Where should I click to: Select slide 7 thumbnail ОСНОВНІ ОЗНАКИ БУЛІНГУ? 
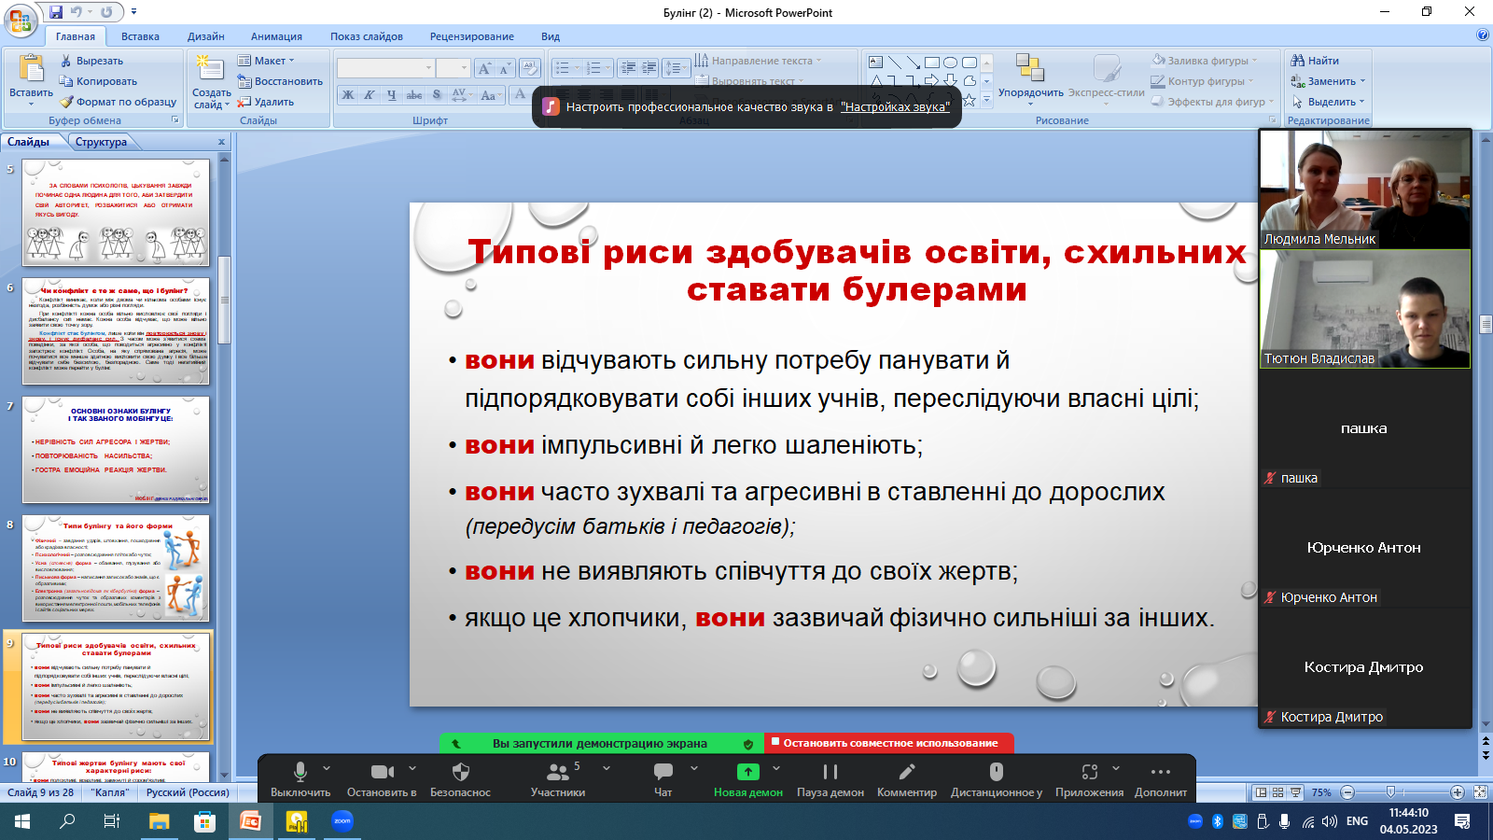[x=116, y=450]
